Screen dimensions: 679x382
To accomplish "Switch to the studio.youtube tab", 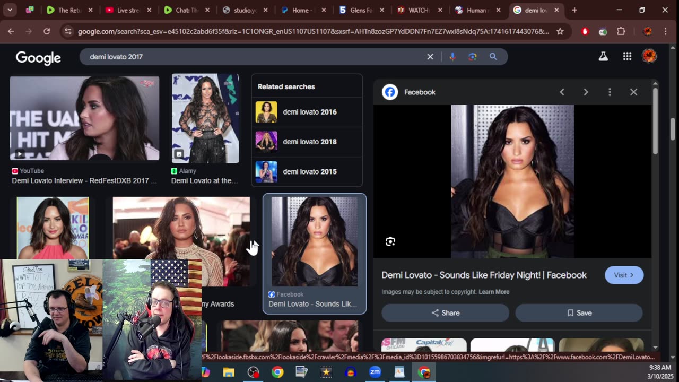I will [246, 10].
